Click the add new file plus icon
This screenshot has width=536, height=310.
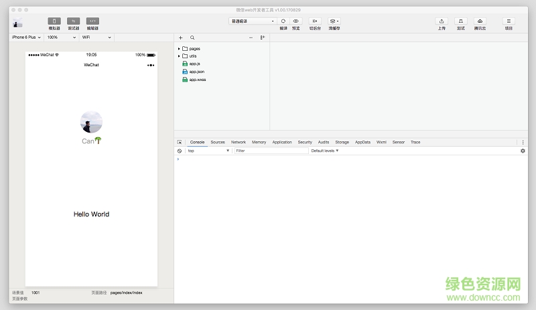(x=180, y=38)
